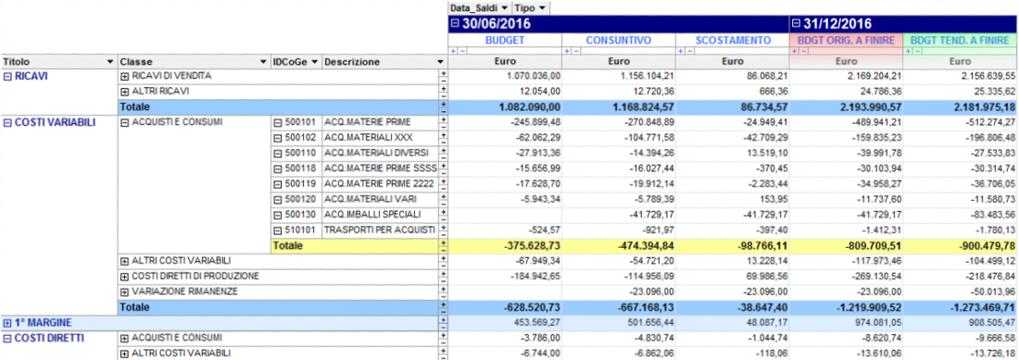Click the row plus icon for ACQ.IMBALLI SPECIALI

coord(444,211)
